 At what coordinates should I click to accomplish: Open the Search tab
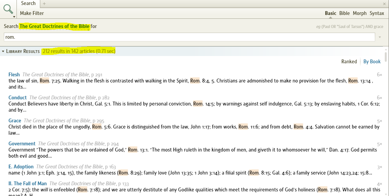pyautogui.click(x=28, y=3)
